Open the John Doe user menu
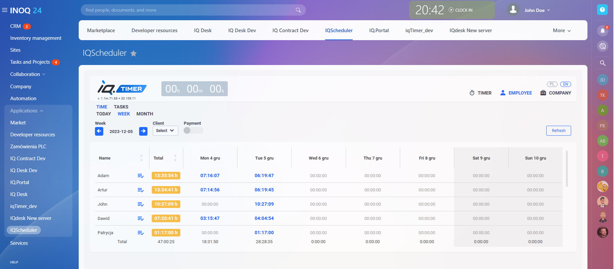Viewport: 614px width, 269px height. (x=537, y=10)
